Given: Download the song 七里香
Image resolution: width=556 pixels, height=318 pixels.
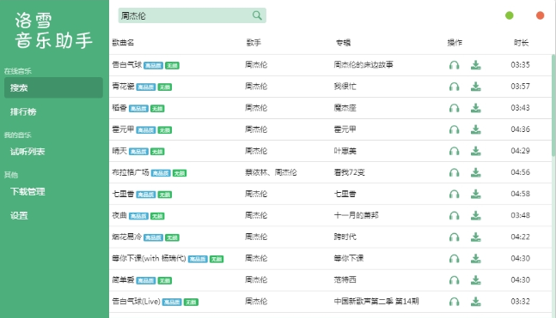Looking at the screenshot, I should pos(476,195).
